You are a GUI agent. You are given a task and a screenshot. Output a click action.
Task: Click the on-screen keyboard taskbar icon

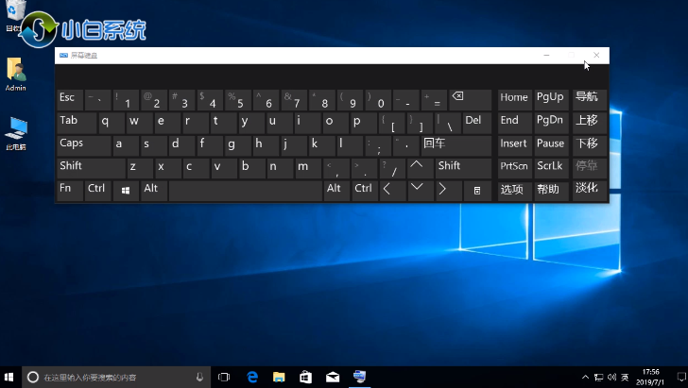[x=359, y=377]
